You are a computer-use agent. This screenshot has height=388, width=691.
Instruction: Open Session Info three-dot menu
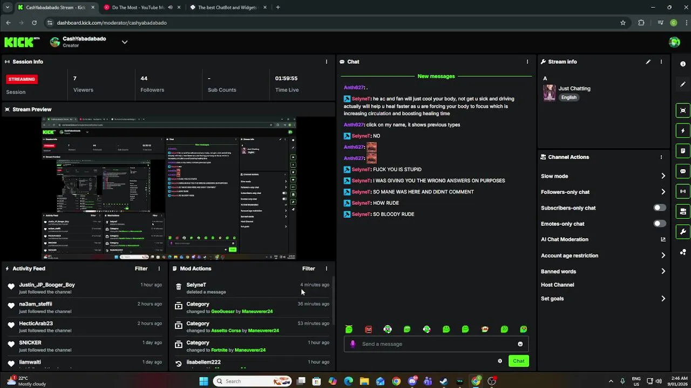pos(326,61)
